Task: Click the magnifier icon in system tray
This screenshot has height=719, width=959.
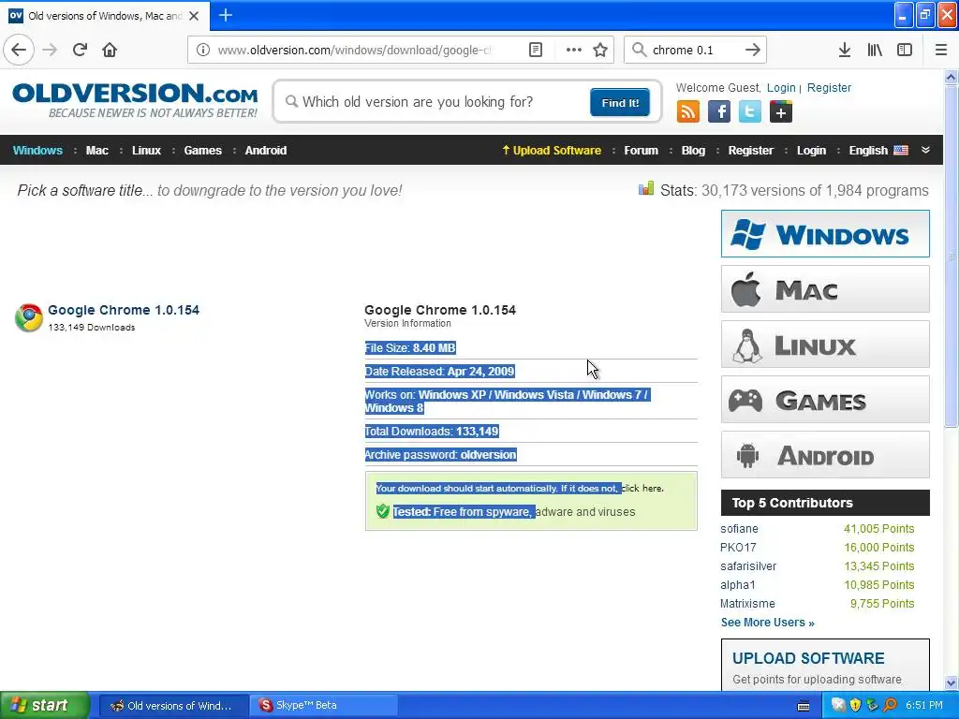Action: point(890,706)
